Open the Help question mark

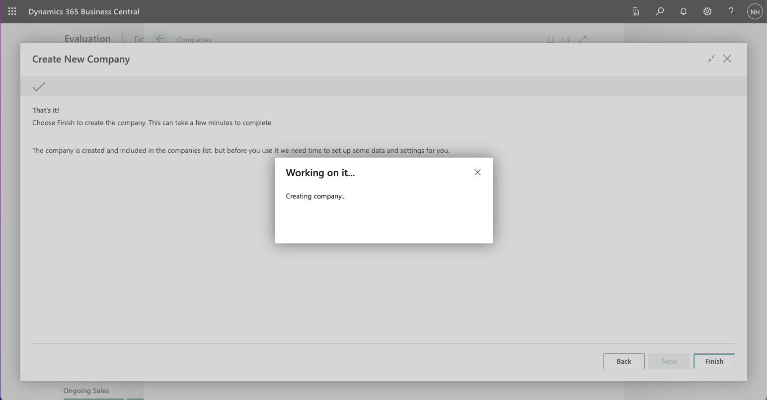tap(731, 11)
